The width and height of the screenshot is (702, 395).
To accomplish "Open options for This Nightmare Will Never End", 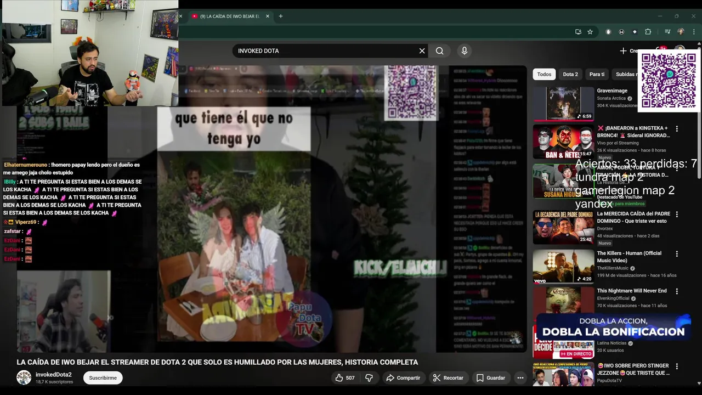I will point(677,291).
